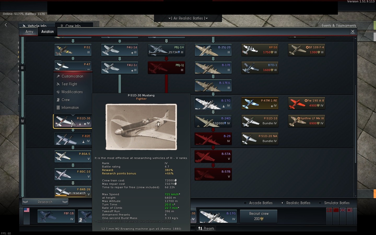Select the XP-50 premium aircraft card
The width and height of the screenshot is (376, 235).
click(x=260, y=50)
